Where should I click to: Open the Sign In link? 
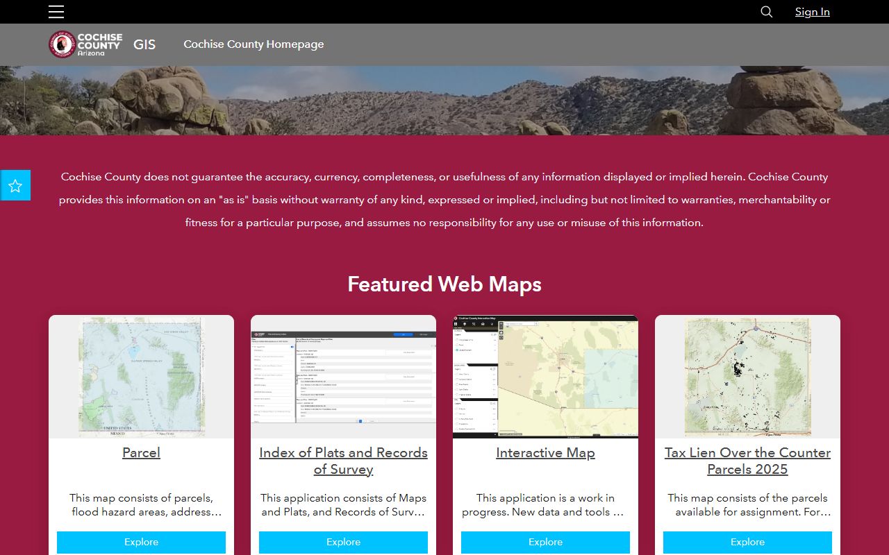[813, 12]
